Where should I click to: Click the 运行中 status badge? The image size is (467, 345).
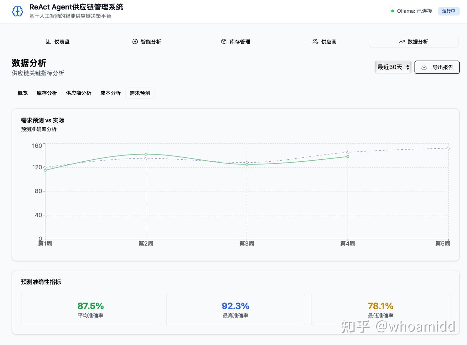tap(449, 11)
